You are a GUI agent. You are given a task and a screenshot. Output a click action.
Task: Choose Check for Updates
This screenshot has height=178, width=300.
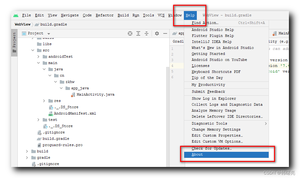[x=226, y=148]
